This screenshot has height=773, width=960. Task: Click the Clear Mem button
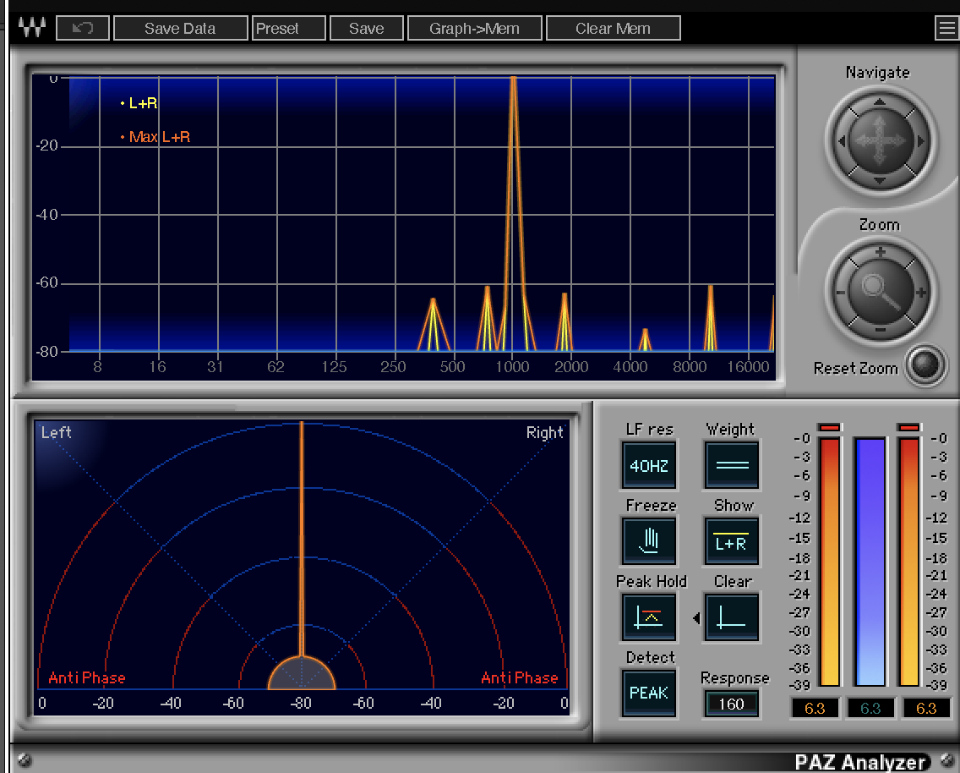[613, 28]
